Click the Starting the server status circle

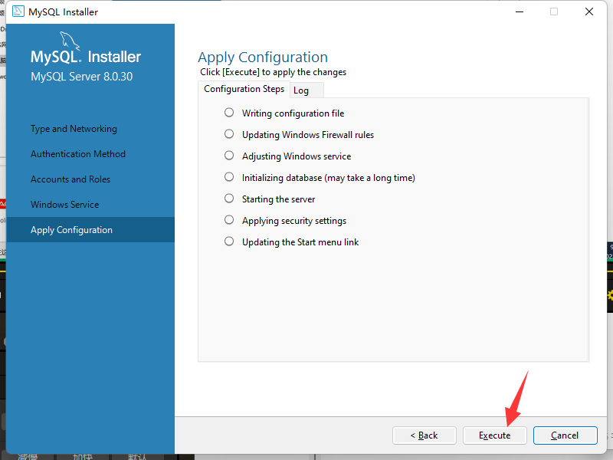[x=229, y=199]
